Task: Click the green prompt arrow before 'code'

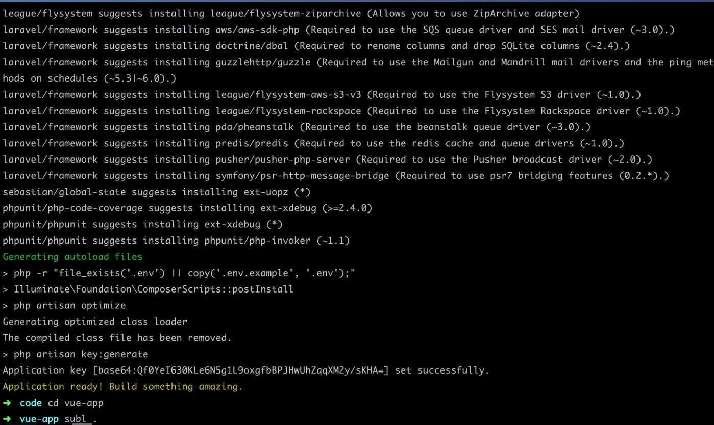Action: click(x=7, y=403)
